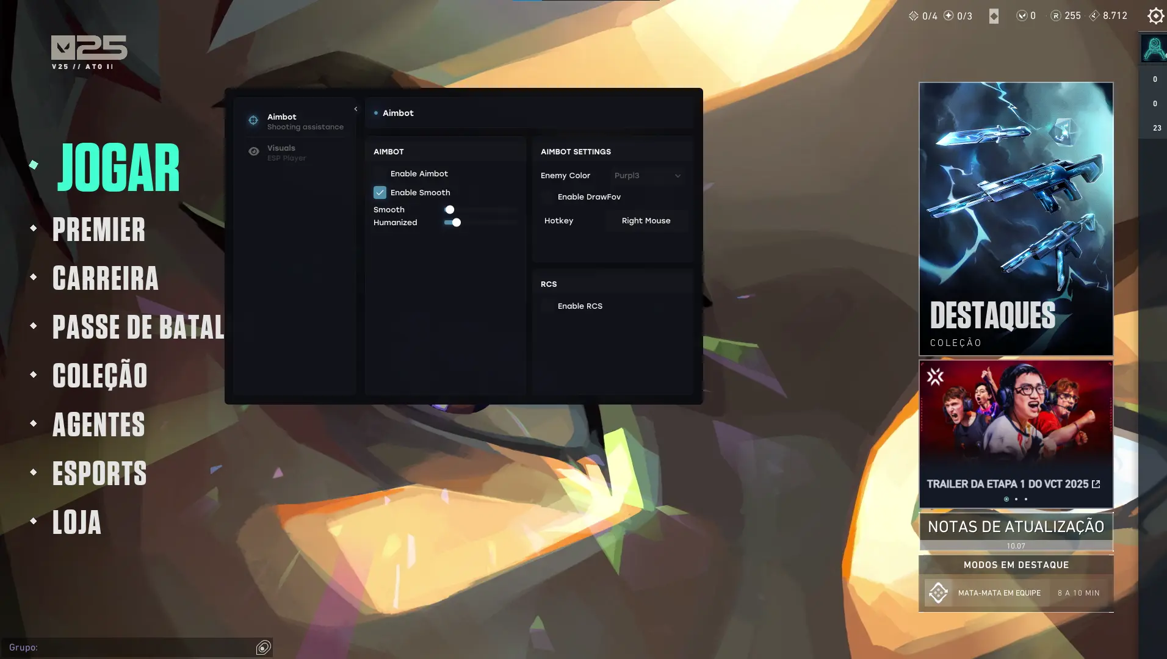
Task: Open the battle pass card icon
Action: click(994, 16)
